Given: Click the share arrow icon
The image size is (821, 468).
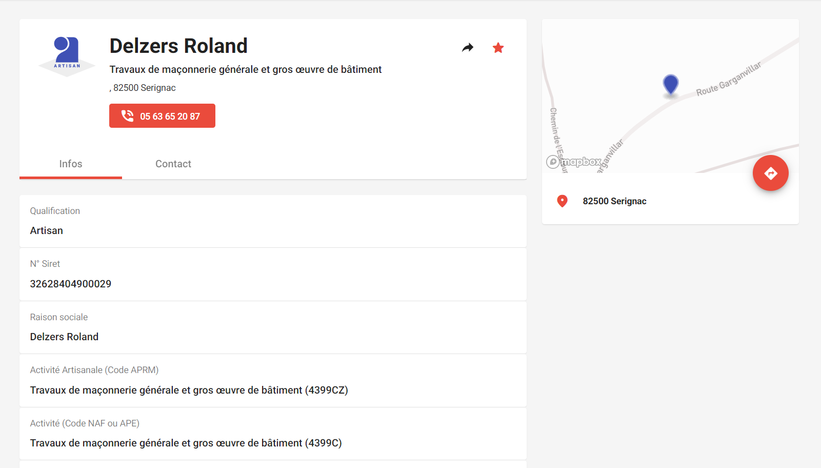Looking at the screenshot, I should [x=468, y=48].
